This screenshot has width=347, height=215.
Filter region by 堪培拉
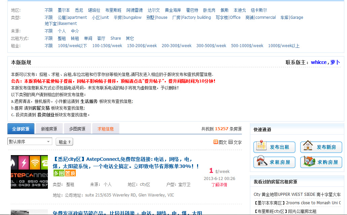tap(94, 10)
